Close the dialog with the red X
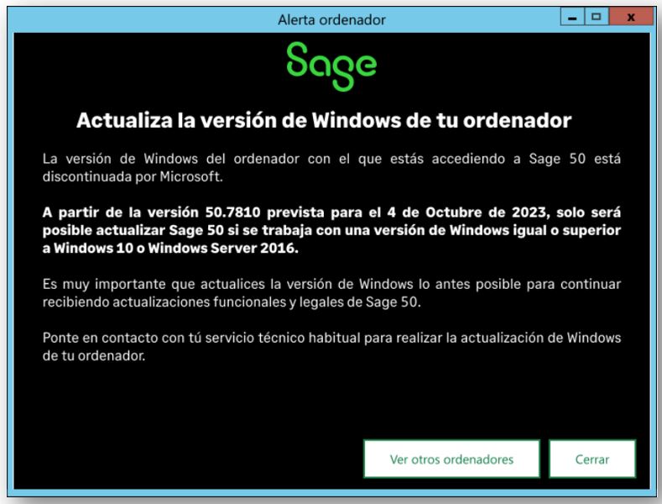This screenshot has height=504, width=662. pyautogui.click(x=631, y=18)
